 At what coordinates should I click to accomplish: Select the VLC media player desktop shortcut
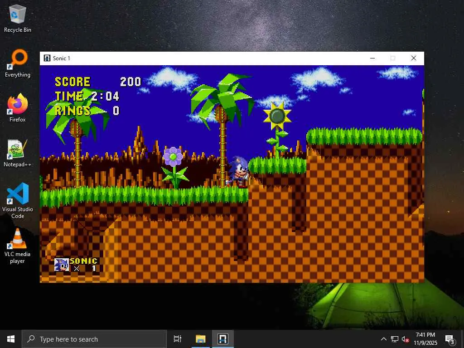(18, 246)
